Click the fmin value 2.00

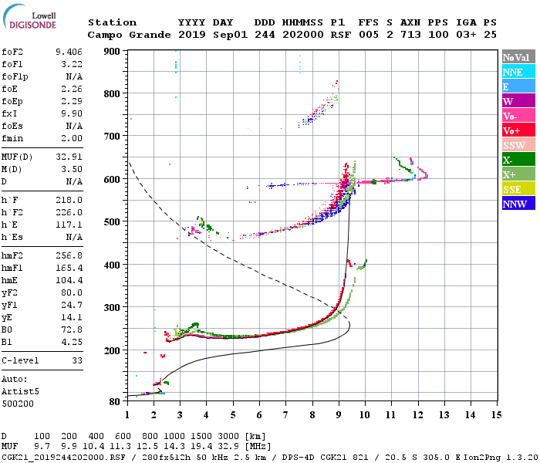point(72,138)
